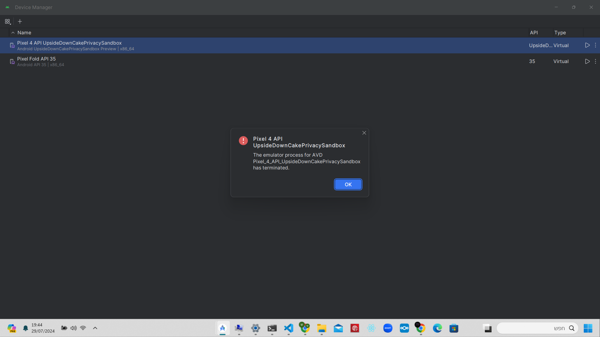Click the Type column header
The width and height of the screenshot is (600, 337).
(560, 33)
